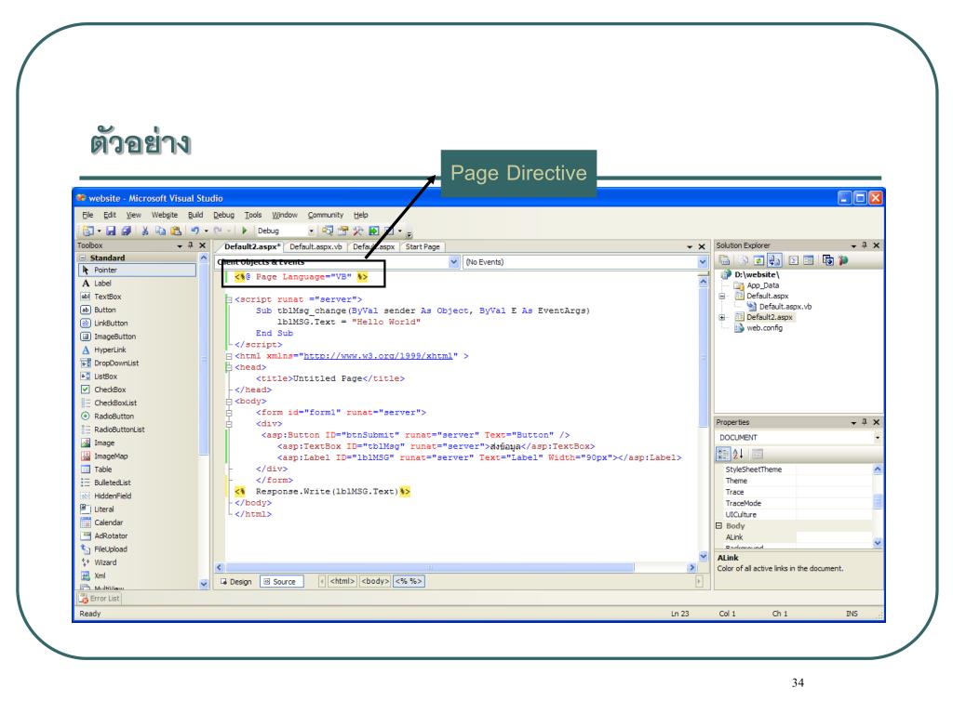Open the Community menu
This screenshot has height=714, width=953.
tap(325, 215)
